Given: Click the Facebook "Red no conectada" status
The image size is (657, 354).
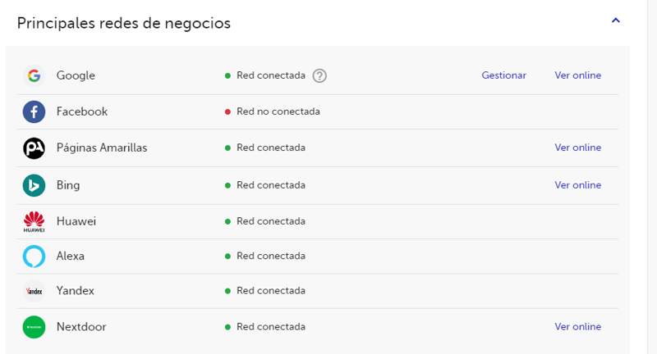Looking at the screenshot, I should [x=278, y=111].
